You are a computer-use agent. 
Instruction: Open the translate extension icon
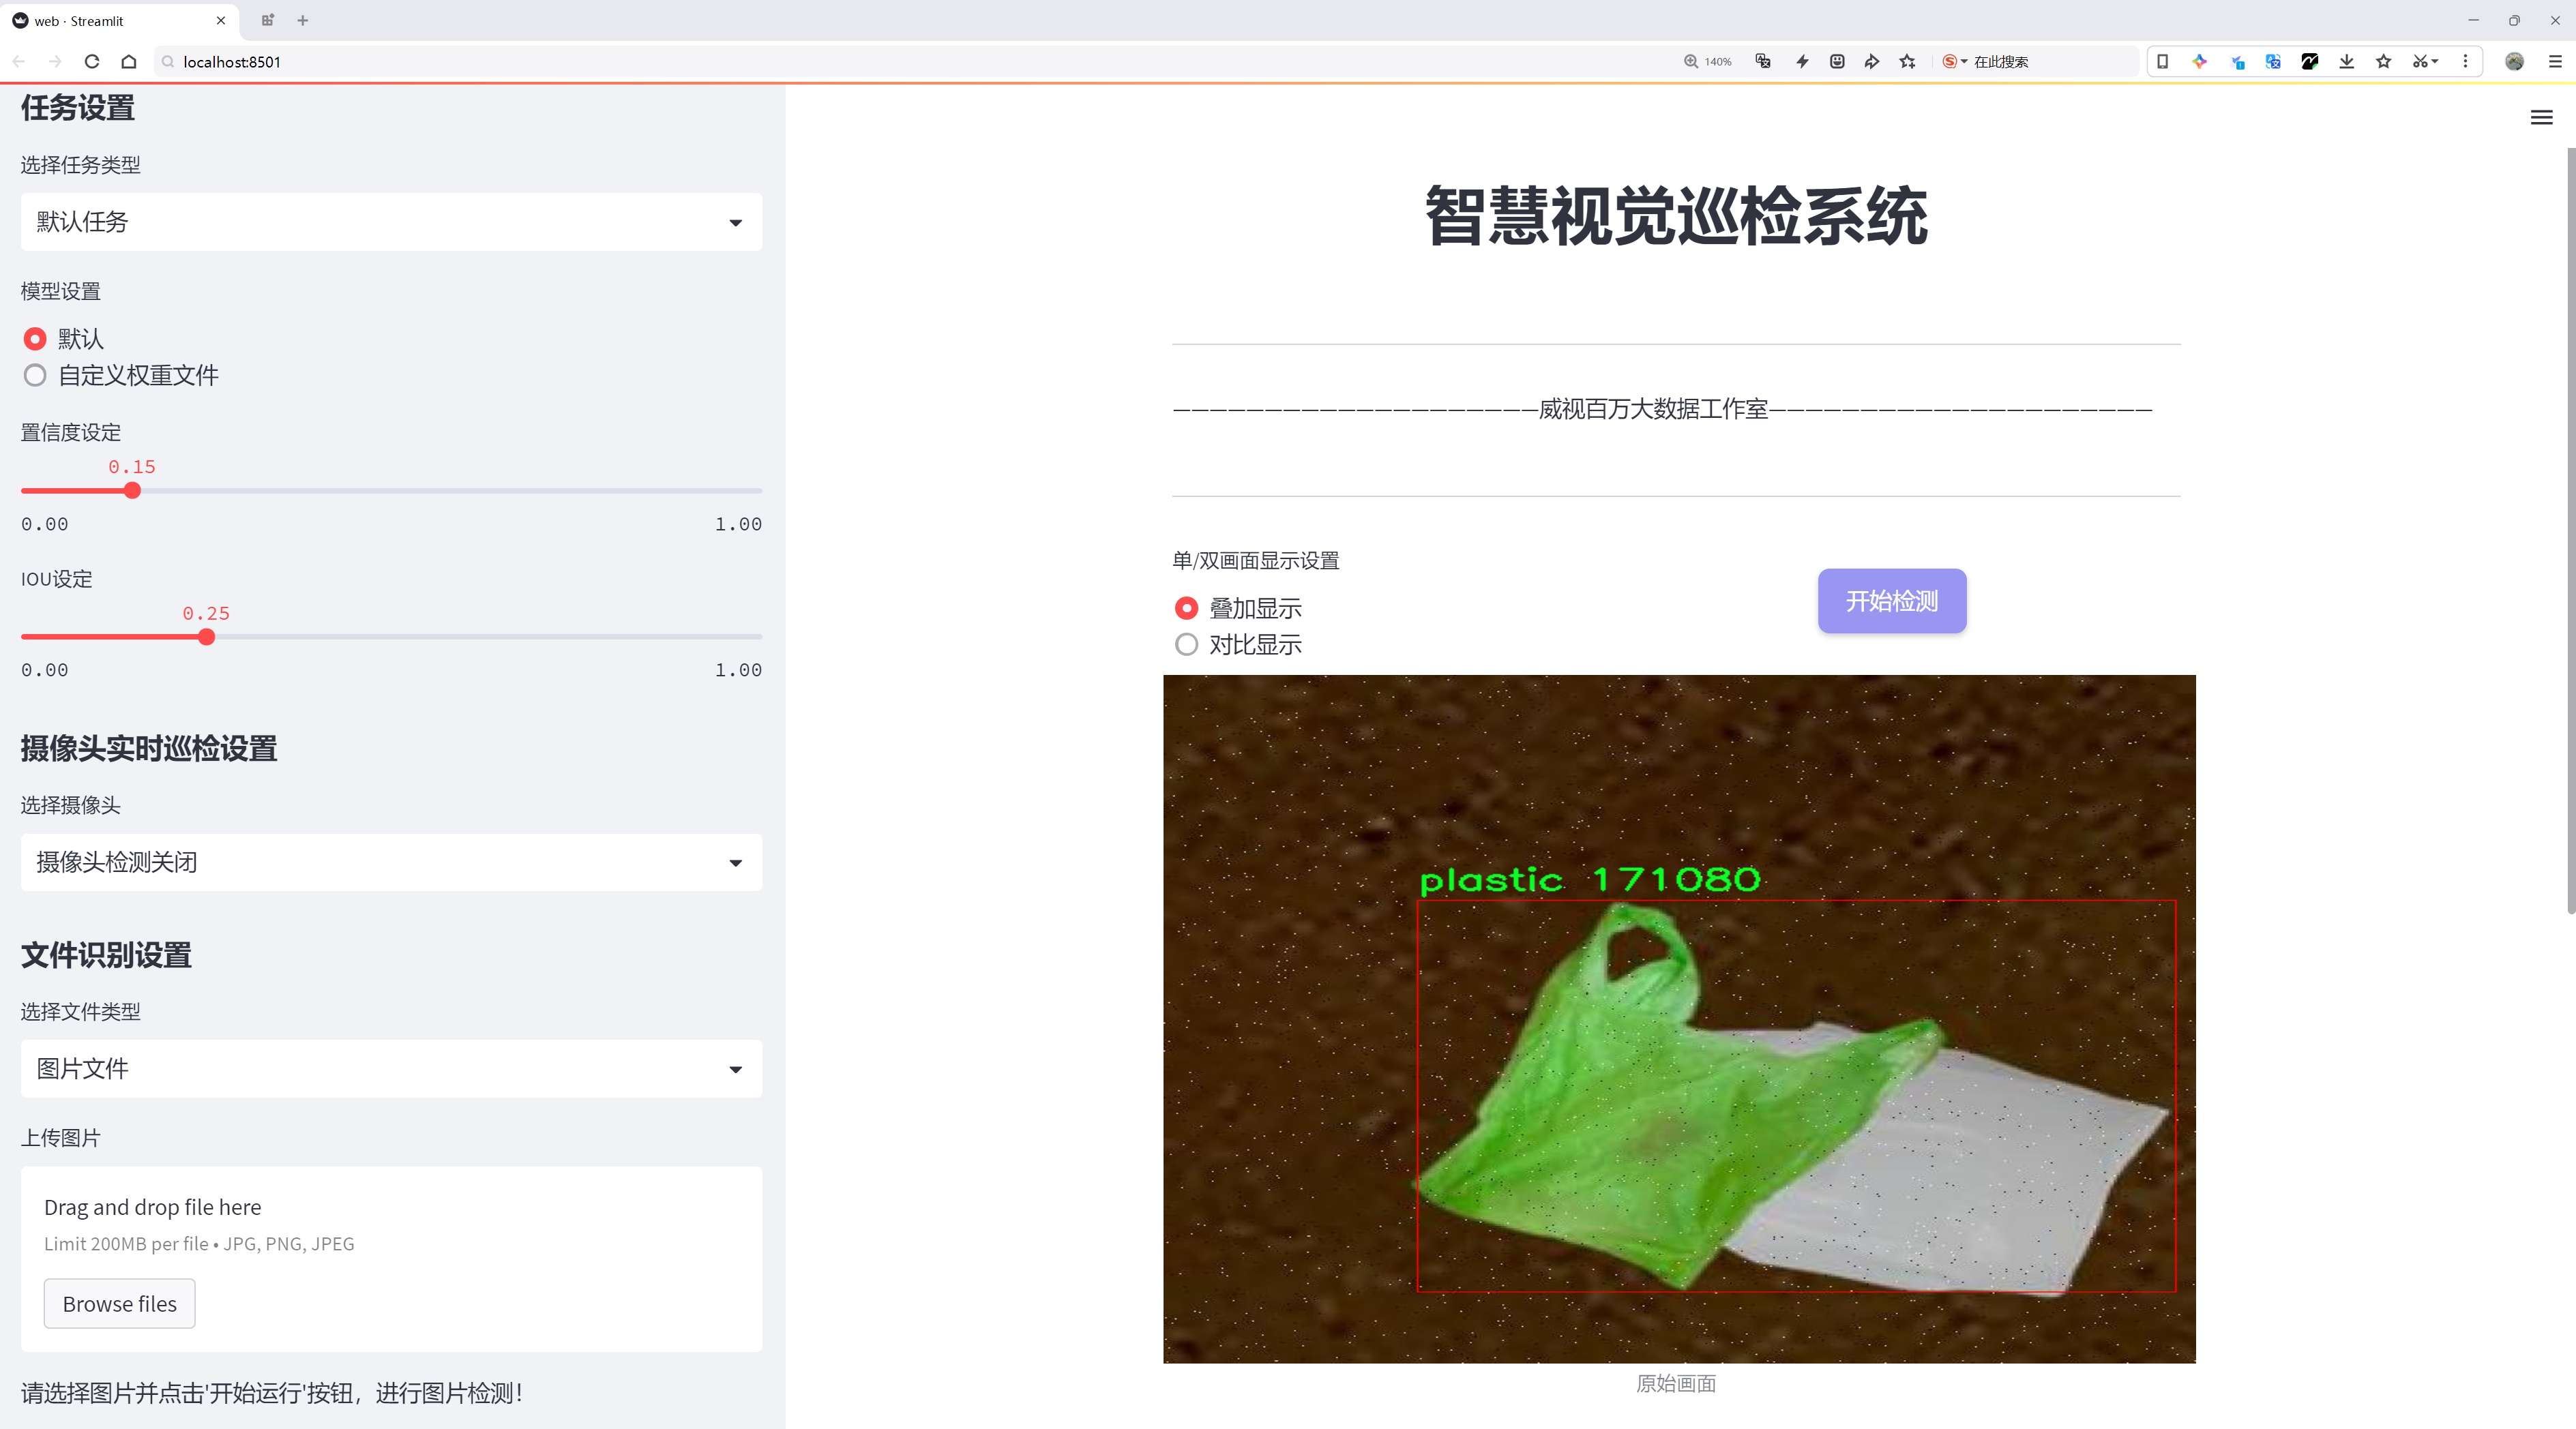tap(2272, 61)
